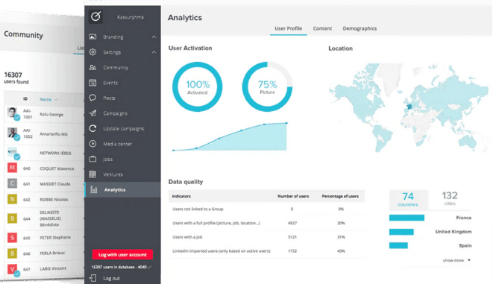The width and height of the screenshot is (493, 284).
Task: Click the Percentage of users column header
Action: 340,196
